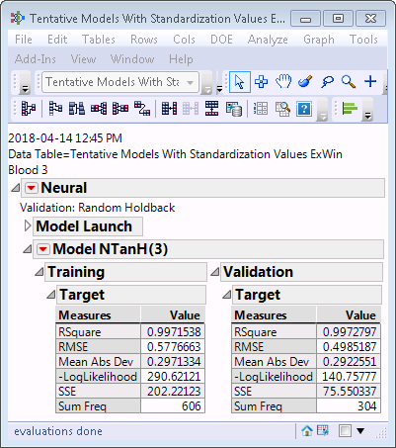Collapse the Target outline under Training

pyautogui.click(x=51, y=295)
